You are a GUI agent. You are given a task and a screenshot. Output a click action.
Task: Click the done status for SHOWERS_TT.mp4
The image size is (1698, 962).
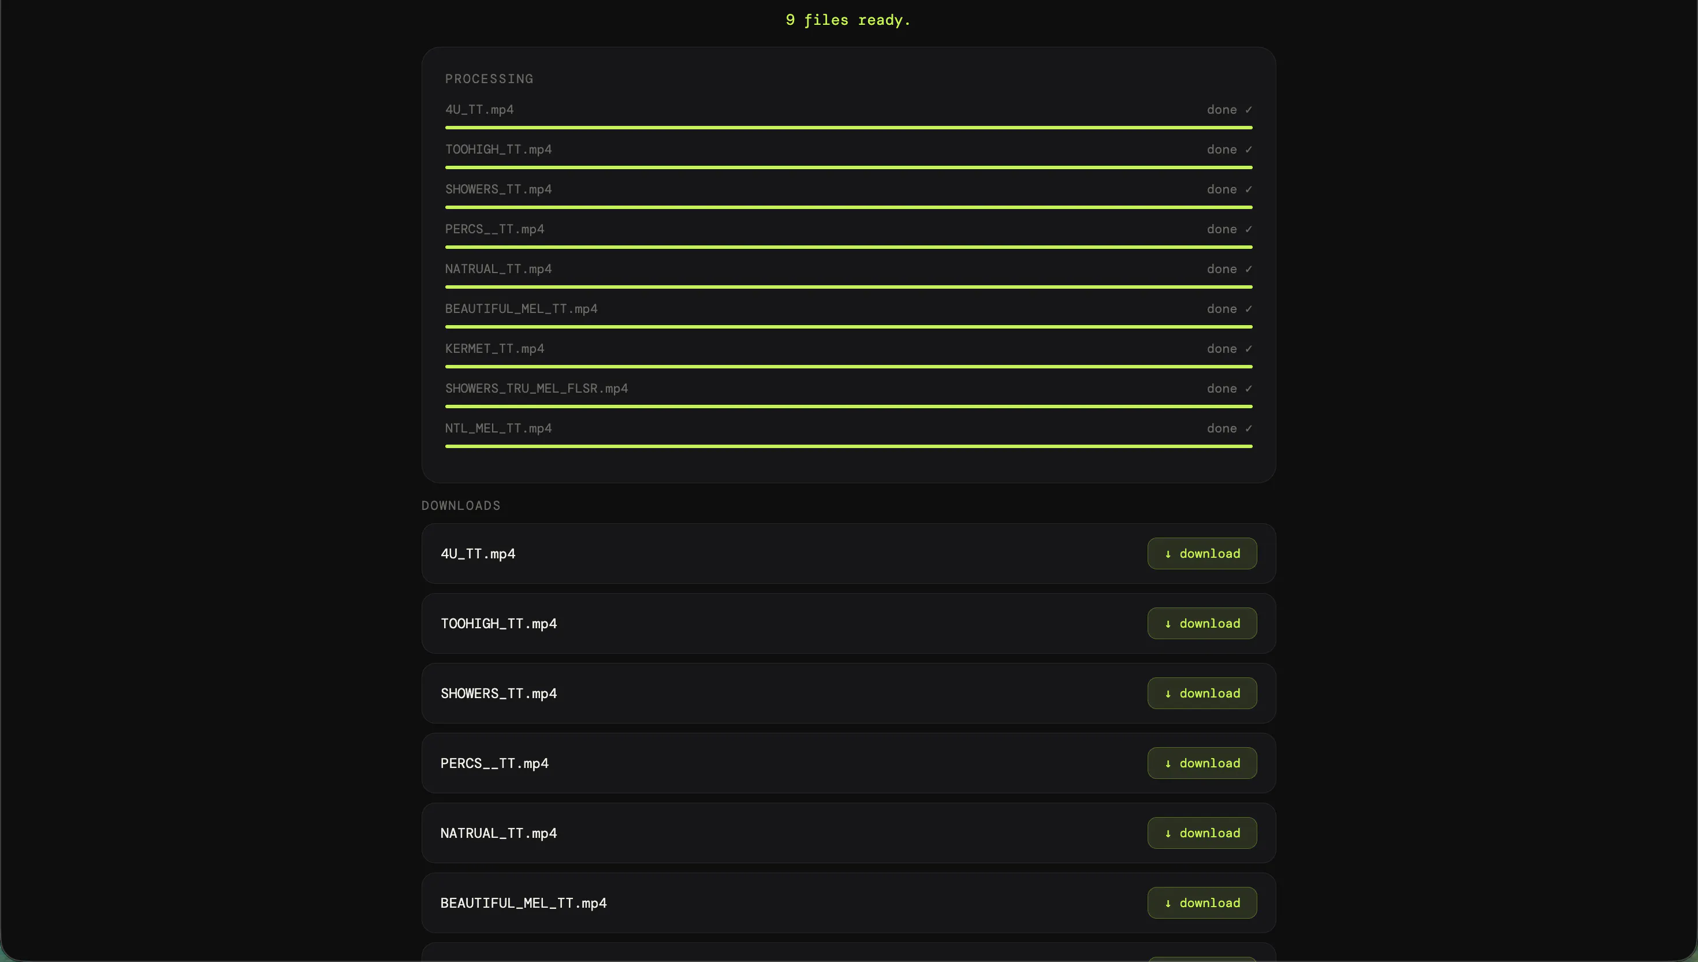tap(1229, 189)
